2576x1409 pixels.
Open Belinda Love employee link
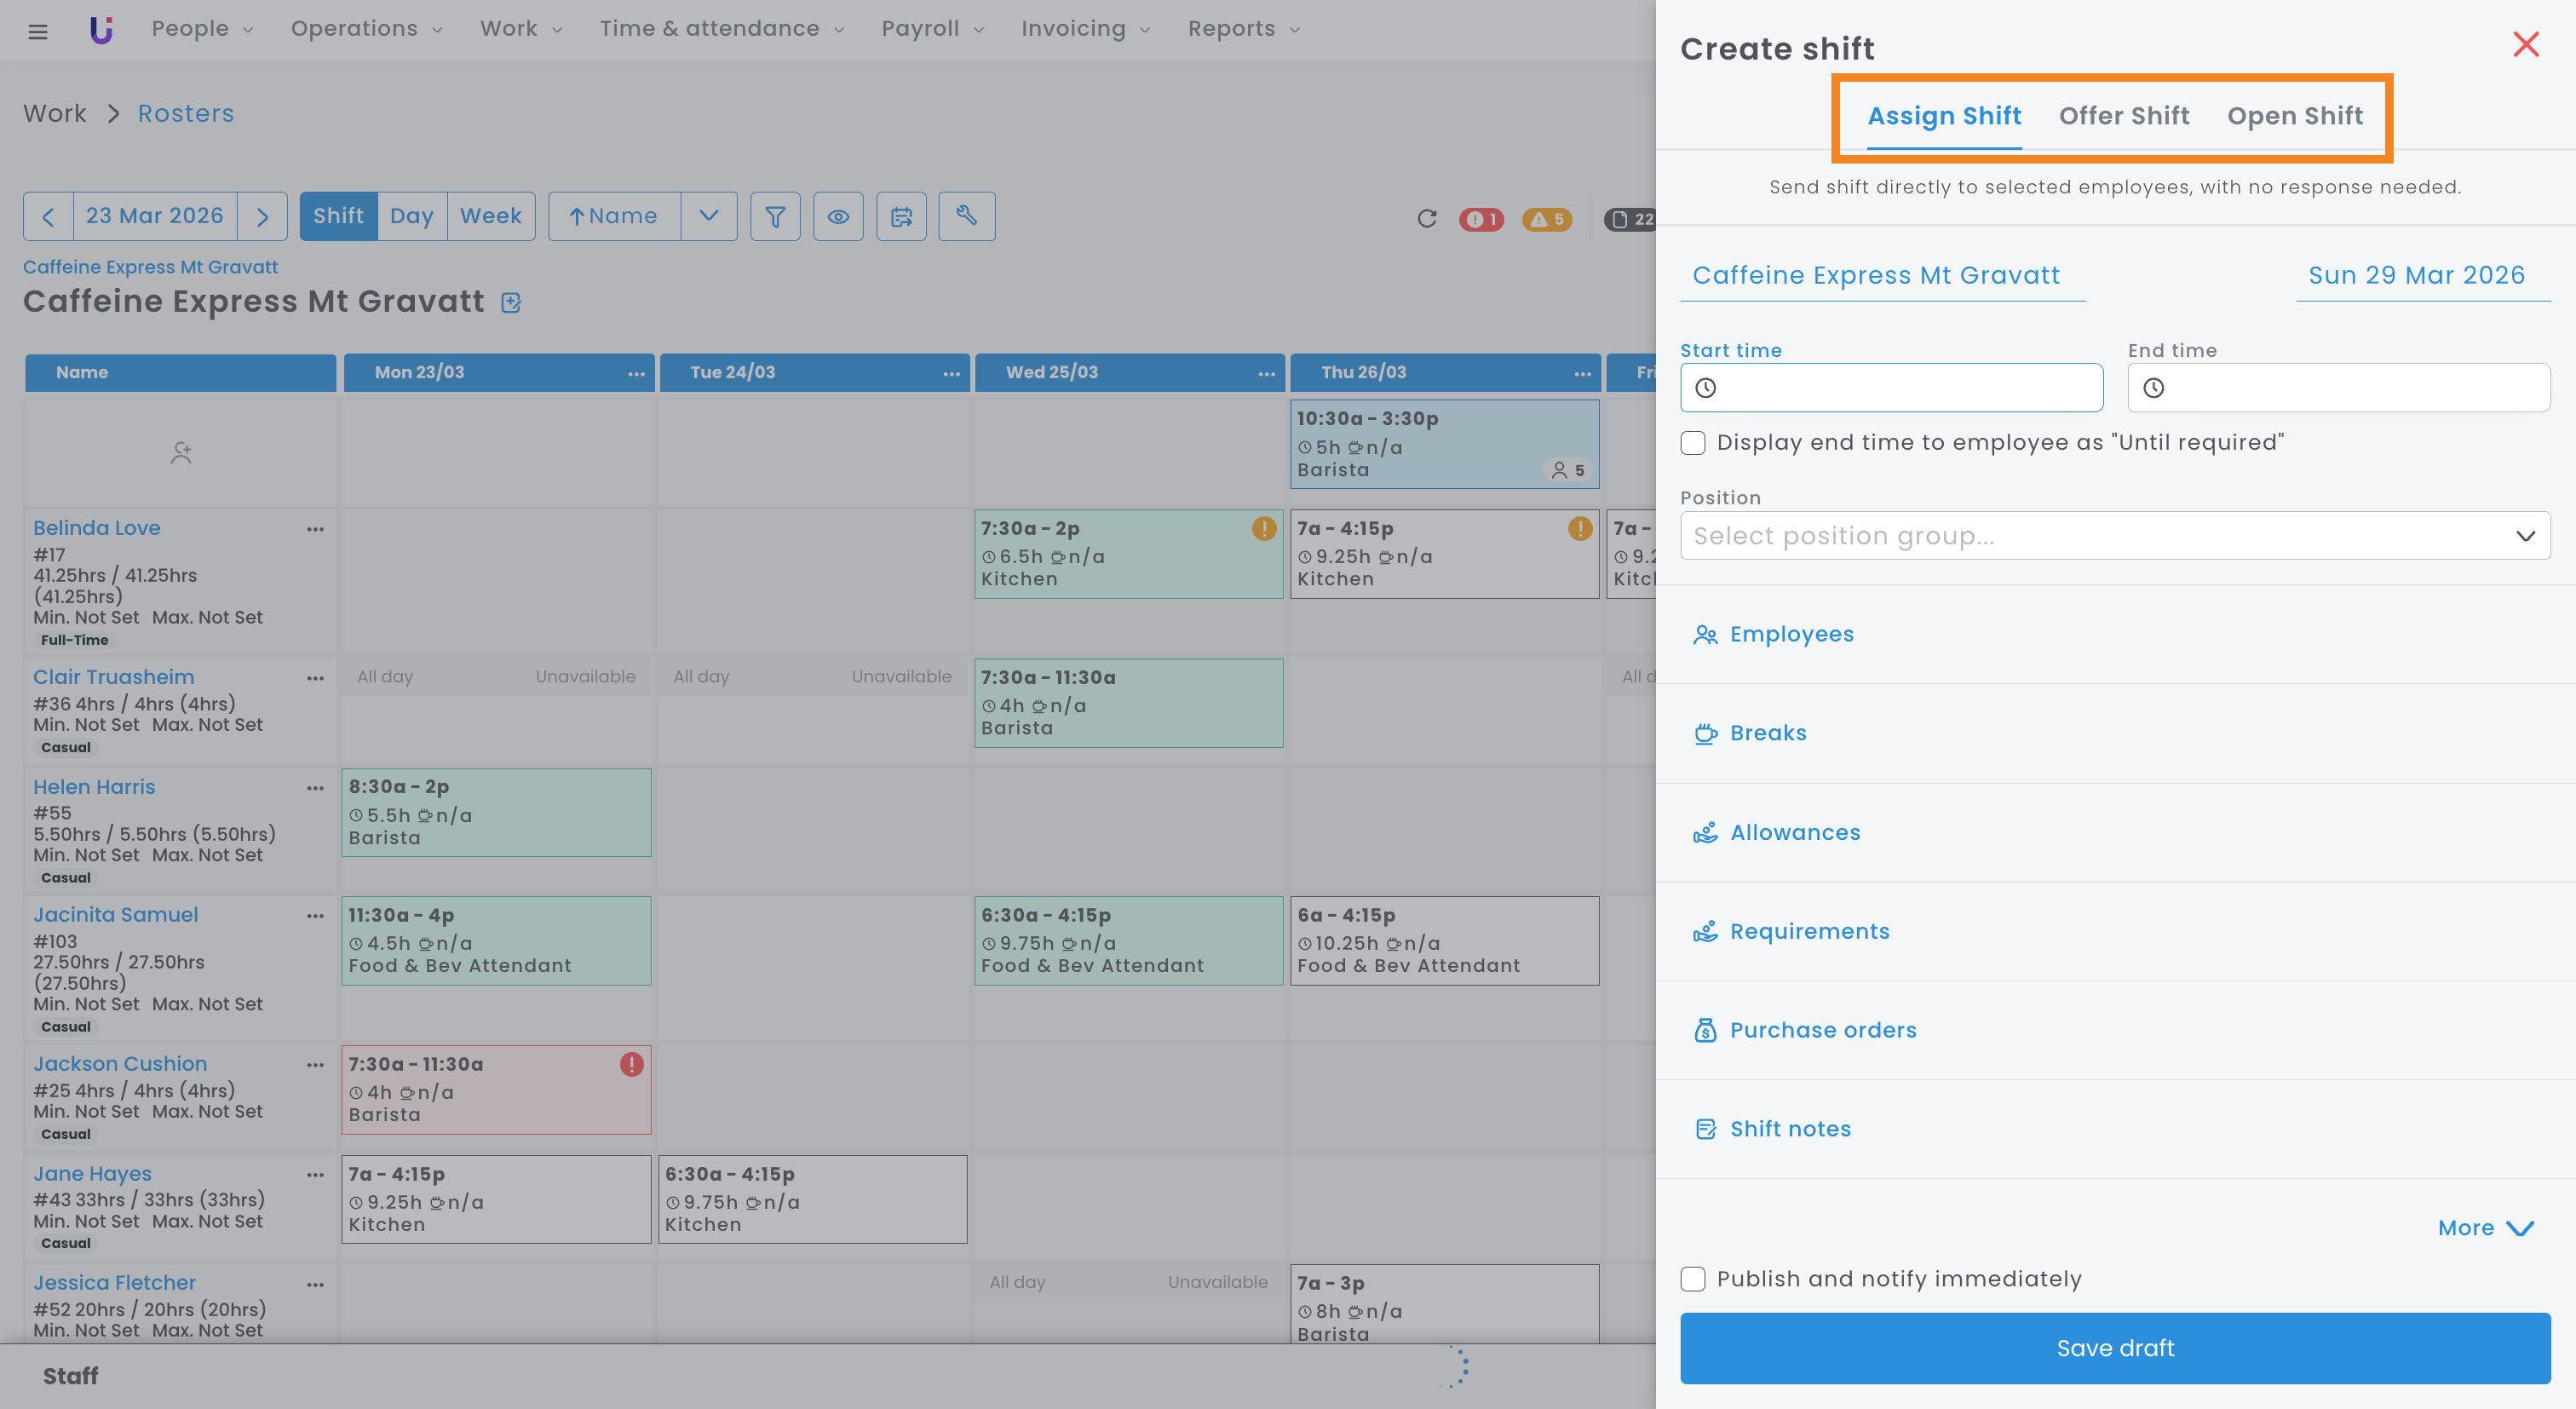(x=96, y=528)
